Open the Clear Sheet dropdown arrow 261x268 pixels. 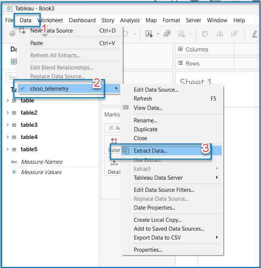190,34
